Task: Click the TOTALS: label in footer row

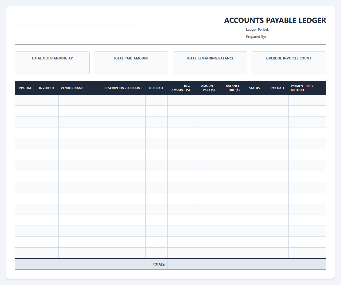Action: coord(159,264)
